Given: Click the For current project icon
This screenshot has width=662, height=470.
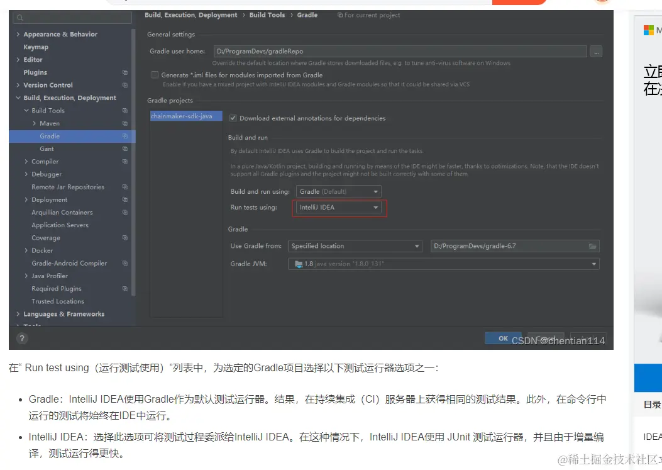Looking at the screenshot, I should pos(340,15).
